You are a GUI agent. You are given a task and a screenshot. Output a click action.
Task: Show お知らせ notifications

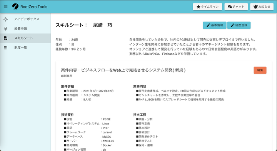[x=262, y=7]
